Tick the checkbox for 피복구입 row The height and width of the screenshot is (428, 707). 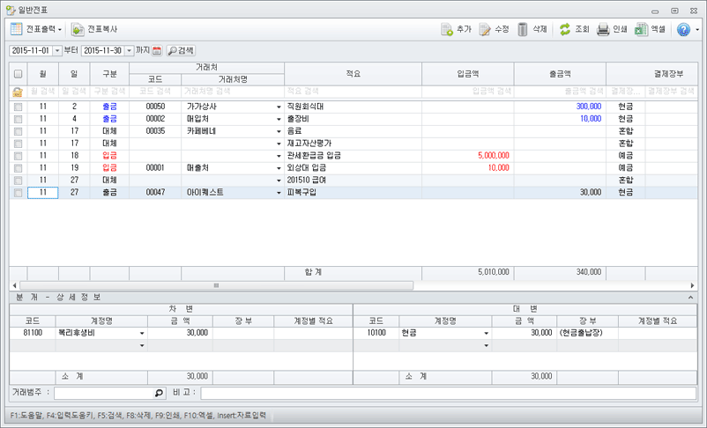[18, 192]
